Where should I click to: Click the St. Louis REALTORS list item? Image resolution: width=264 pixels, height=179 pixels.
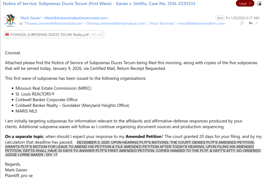(x=35, y=94)
